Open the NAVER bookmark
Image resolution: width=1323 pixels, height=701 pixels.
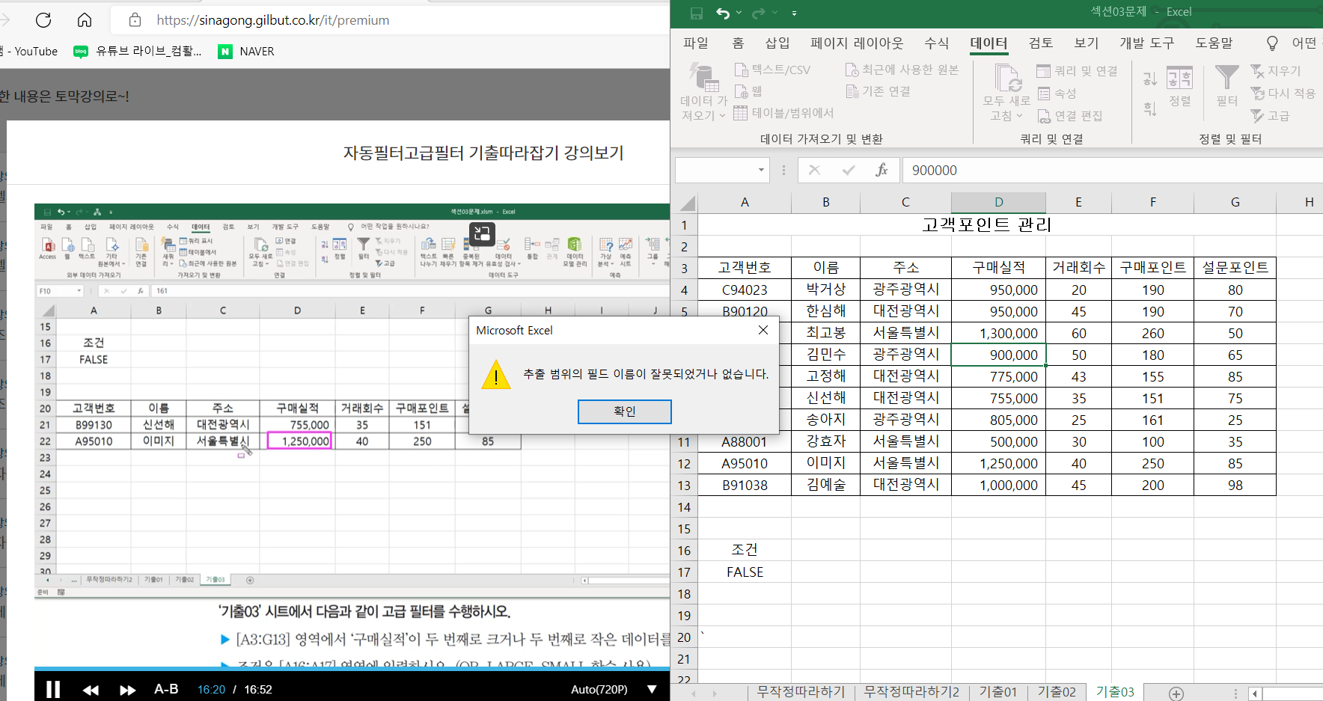246,51
